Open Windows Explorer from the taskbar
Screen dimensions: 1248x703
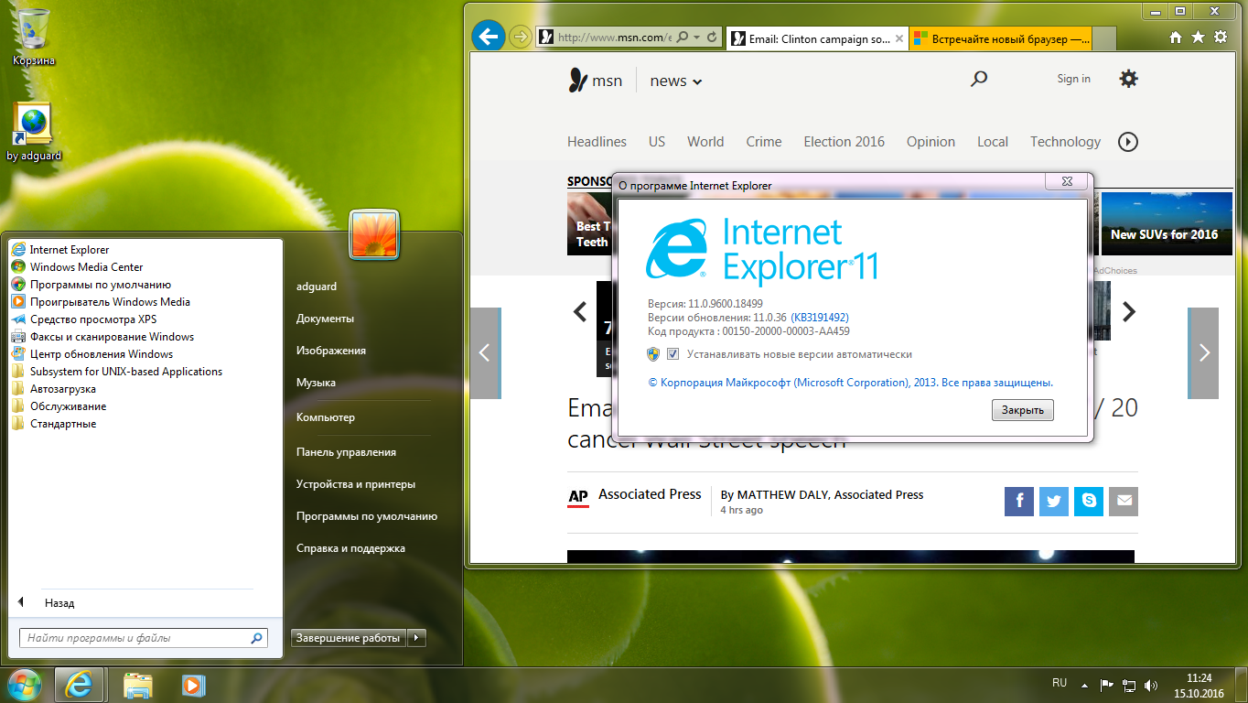pyautogui.click(x=137, y=685)
